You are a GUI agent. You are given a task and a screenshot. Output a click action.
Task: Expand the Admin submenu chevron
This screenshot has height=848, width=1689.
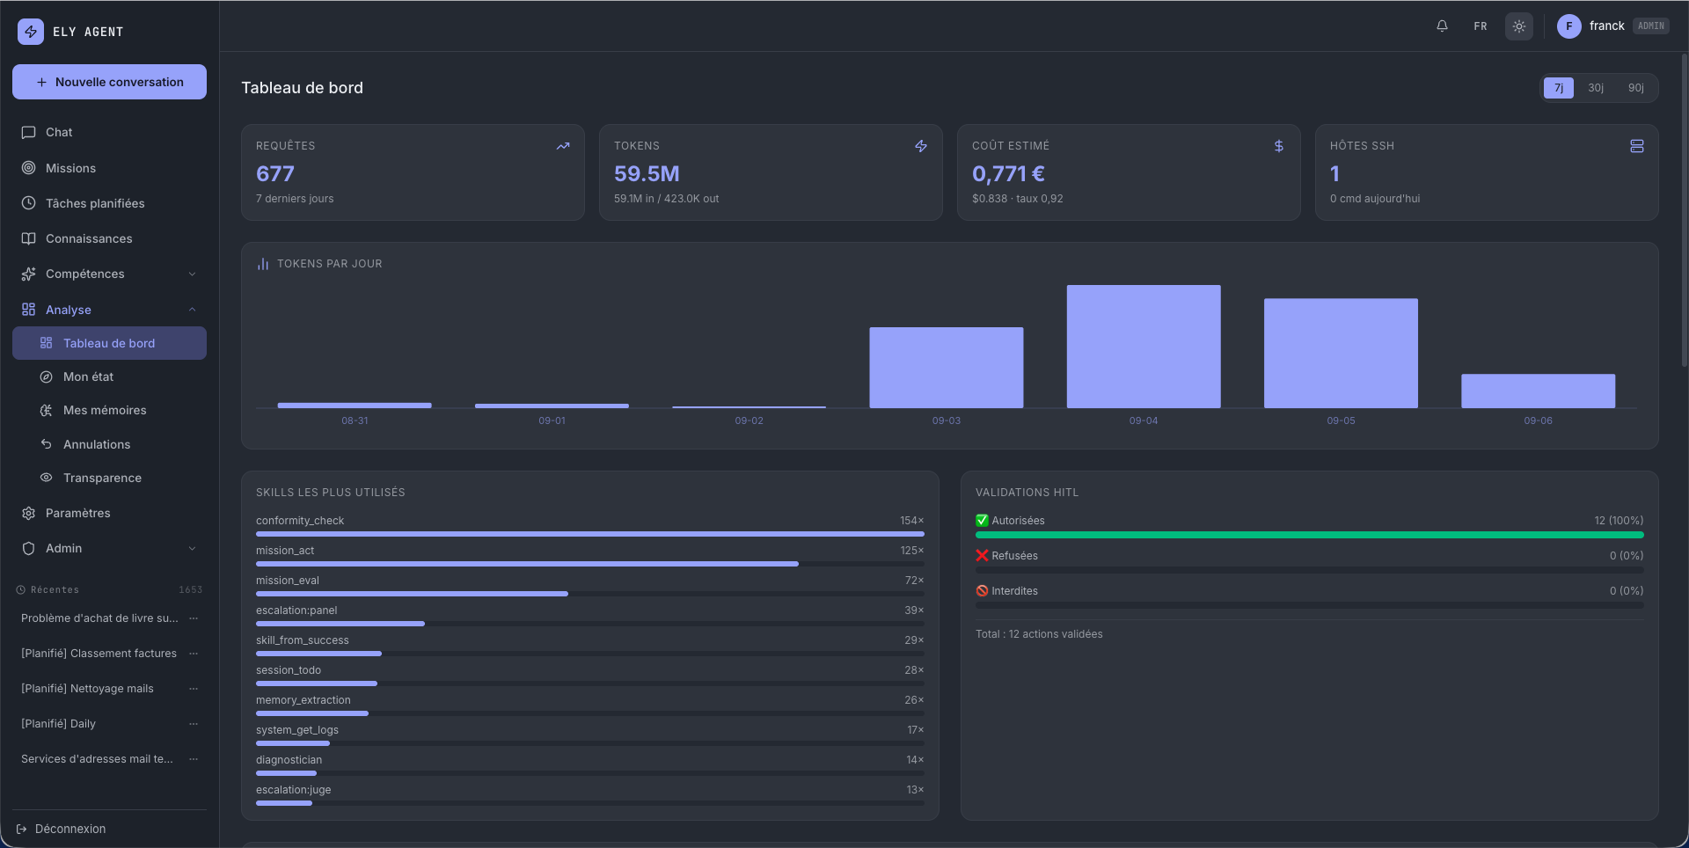[x=192, y=549]
